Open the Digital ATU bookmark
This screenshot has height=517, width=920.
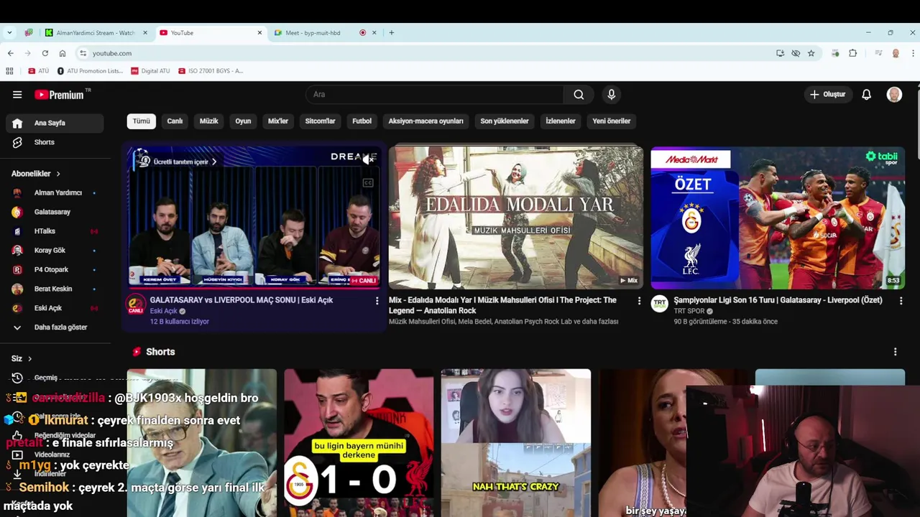pyautogui.click(x=150, y=71)
